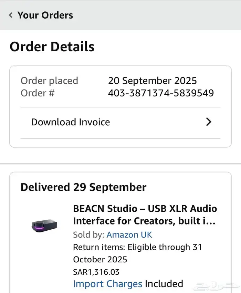Click the order date 20 September 2025
Image resolution: width=241 pixels, height=293 pixels.
coord(152,81)
